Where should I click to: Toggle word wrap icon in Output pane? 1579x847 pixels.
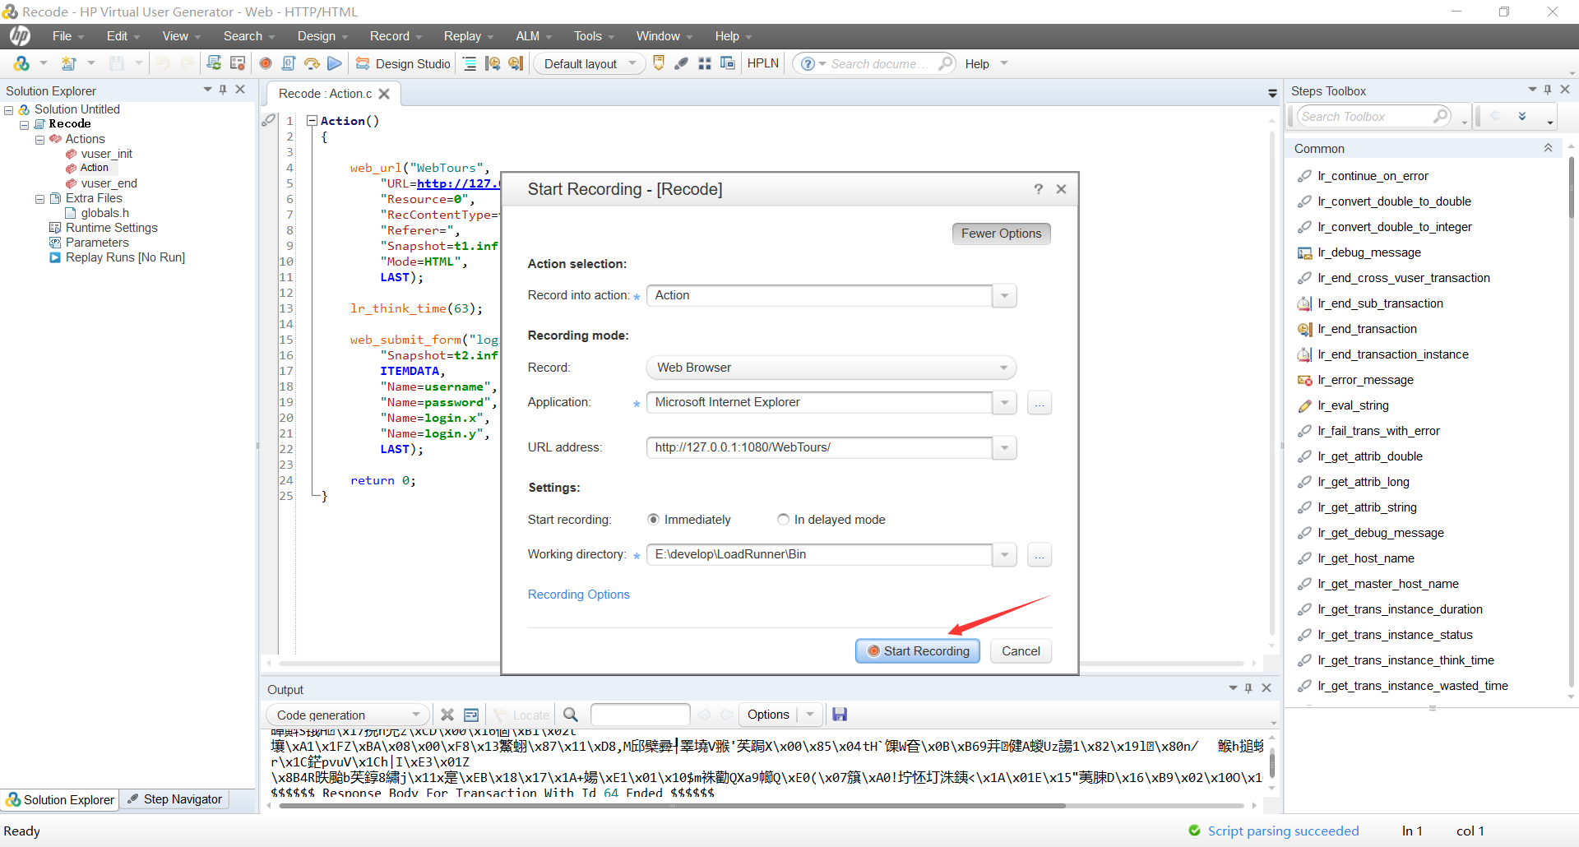point(471,715)
